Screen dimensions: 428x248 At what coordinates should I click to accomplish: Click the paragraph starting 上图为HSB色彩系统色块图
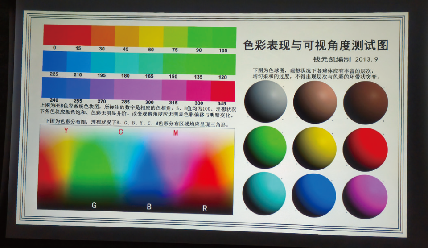click(138, 110)
